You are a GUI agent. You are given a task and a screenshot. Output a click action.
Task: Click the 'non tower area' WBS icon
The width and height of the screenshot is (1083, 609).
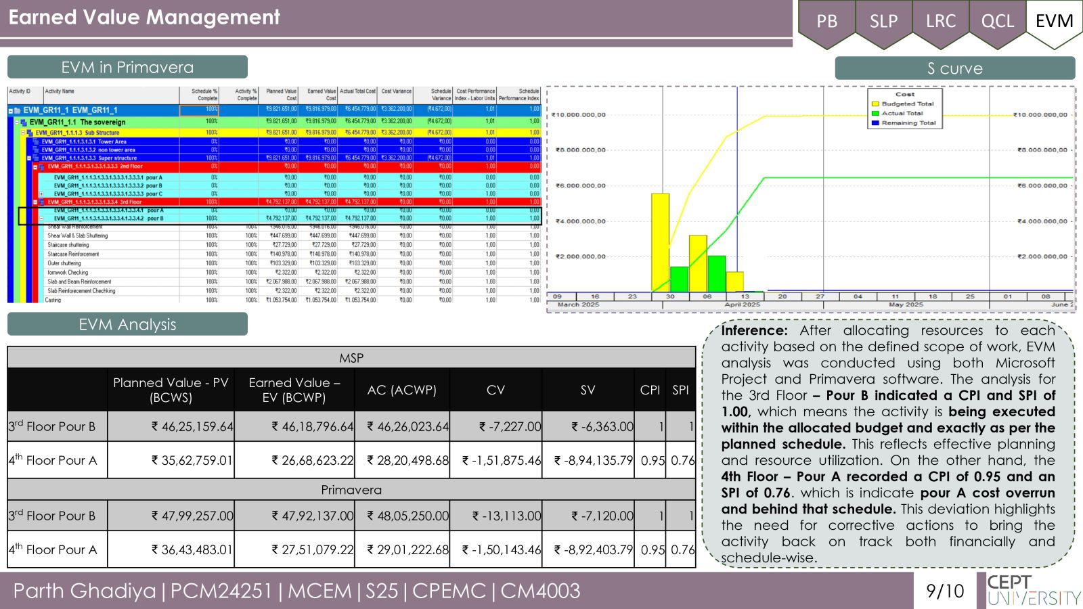36,150
